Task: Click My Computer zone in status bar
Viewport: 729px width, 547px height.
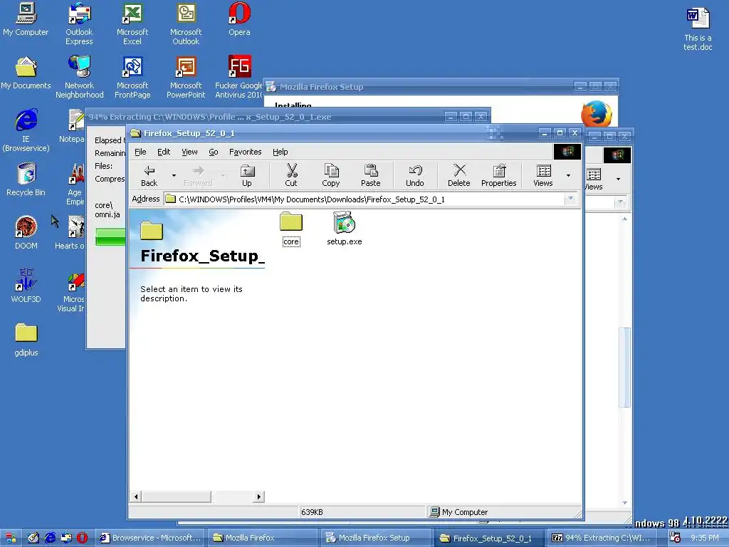Action: (504, 512)
